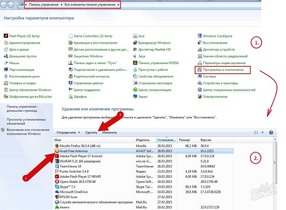Open Включение или отключение компонентов Windows link
Screen dimensions: 286x210
coord(28,132)
